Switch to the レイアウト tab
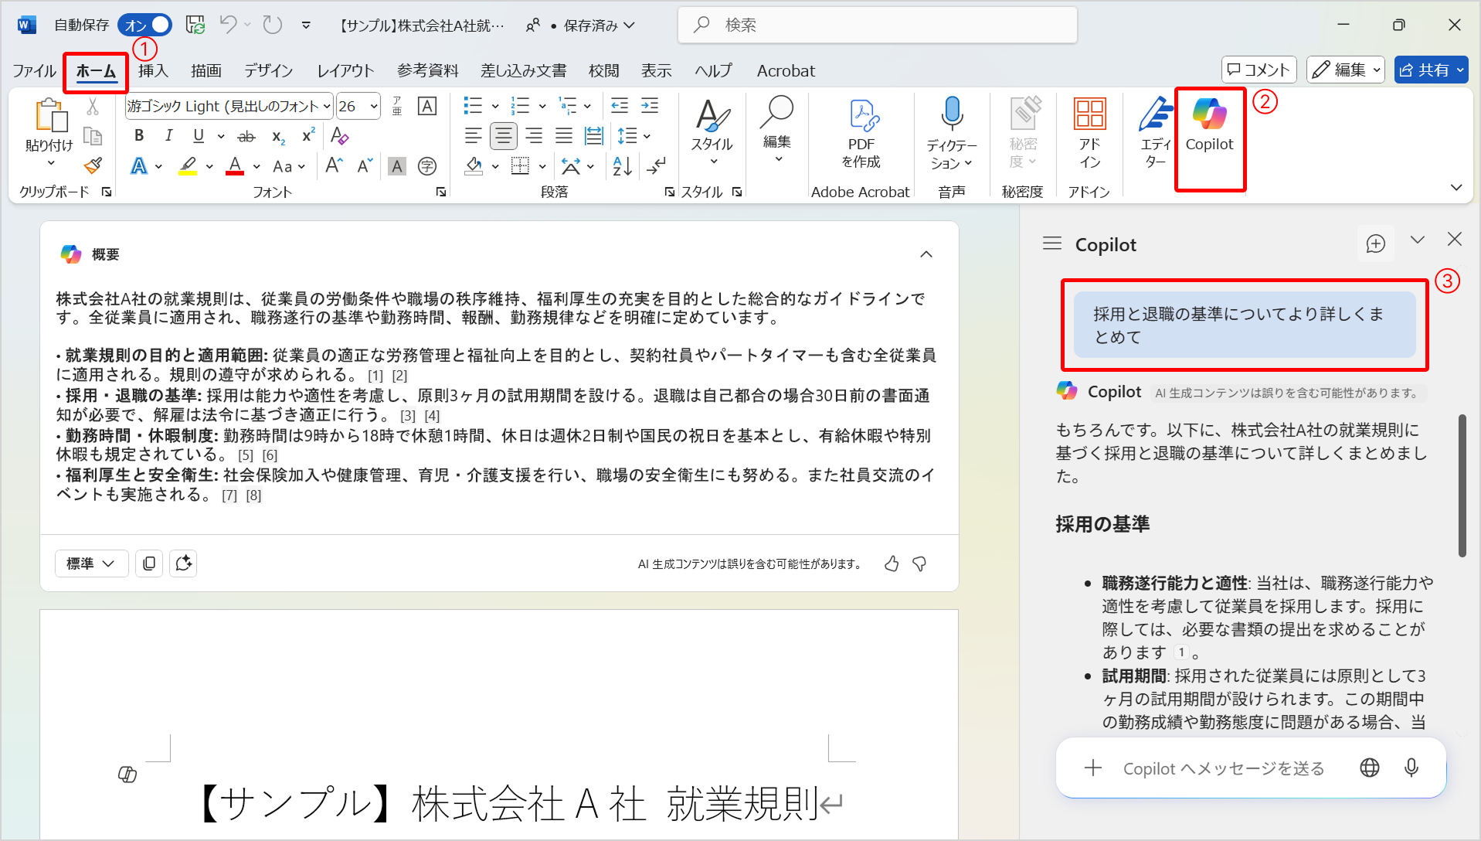The image size is (1481, 841). (x=345, y=70)
